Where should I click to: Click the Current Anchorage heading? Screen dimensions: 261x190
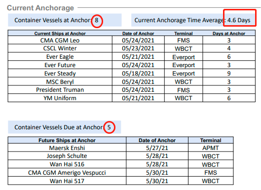(40, 8)
